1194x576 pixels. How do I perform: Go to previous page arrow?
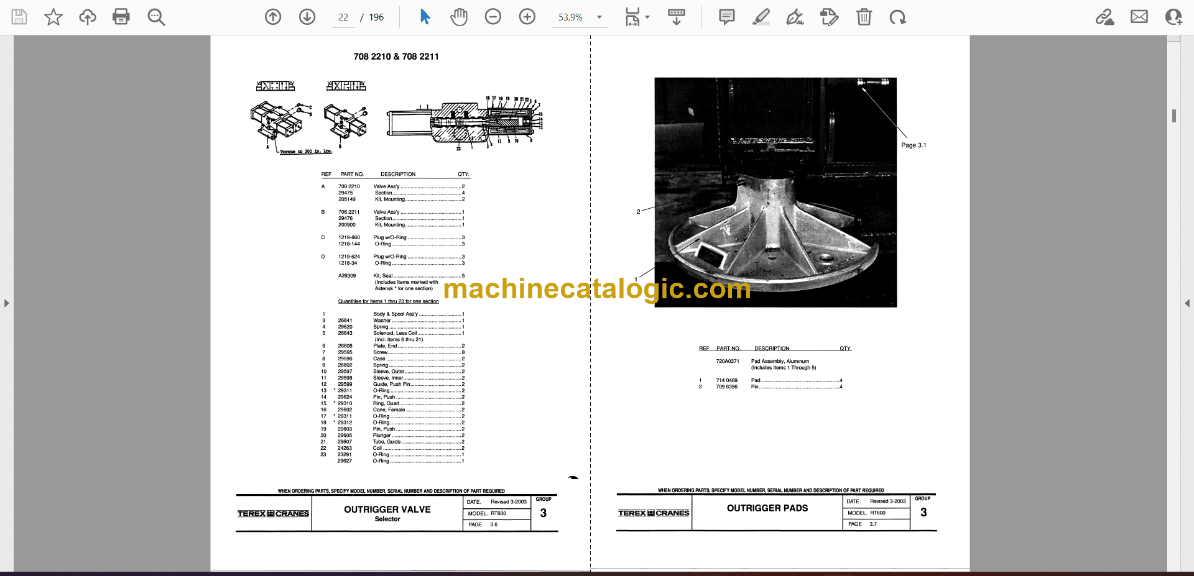273,17
